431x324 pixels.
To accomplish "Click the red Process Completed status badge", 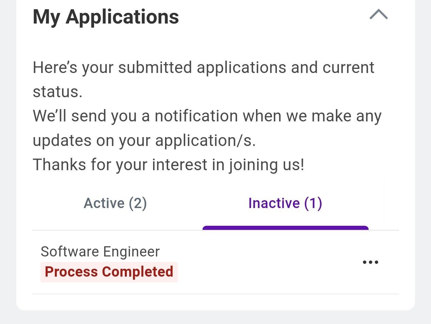I will coord(109,272).
